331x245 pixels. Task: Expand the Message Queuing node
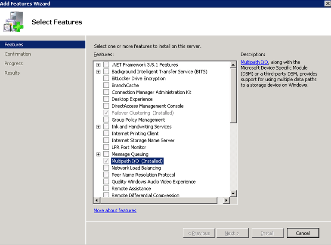point(99,154)
